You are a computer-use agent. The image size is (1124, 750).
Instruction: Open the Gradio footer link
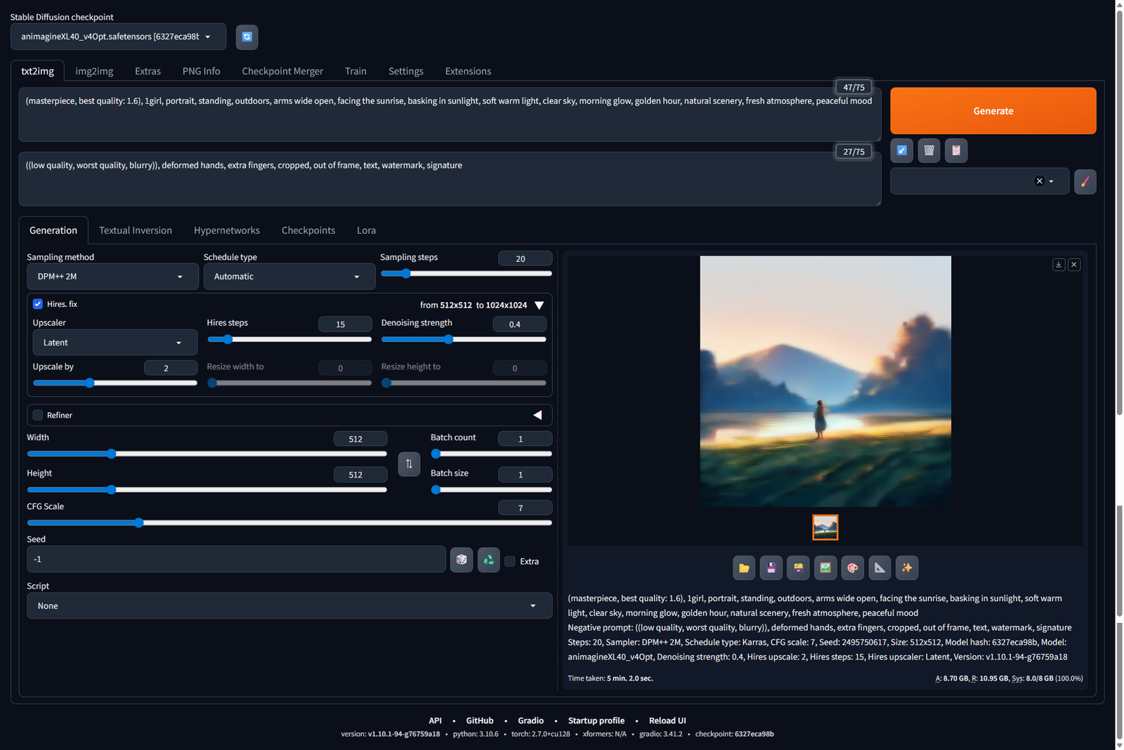(x=530, y=721)
